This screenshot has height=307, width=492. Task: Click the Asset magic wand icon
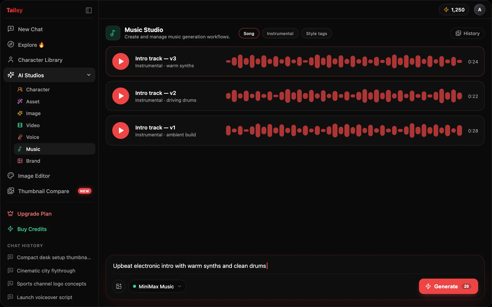point(20,101)
